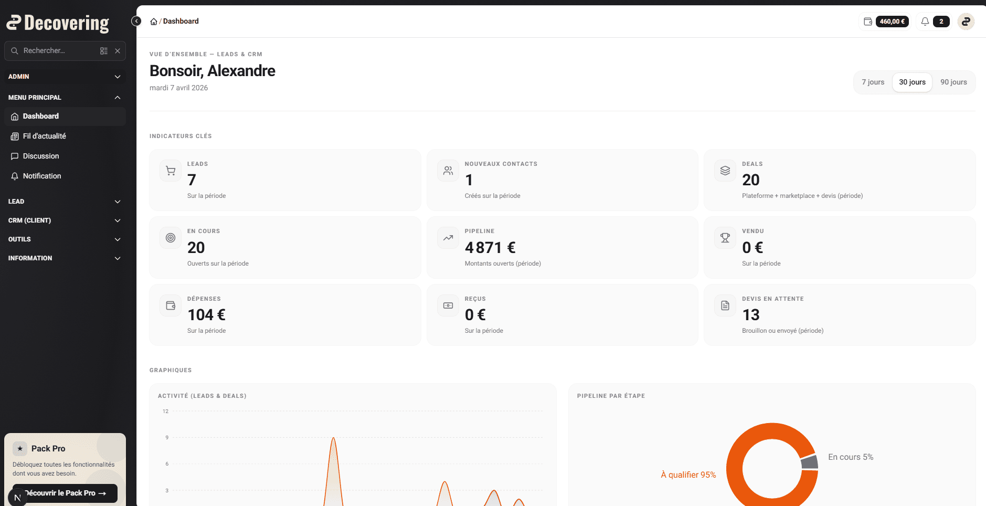Select the Dashboard icon in sidebar

(14, 116)
